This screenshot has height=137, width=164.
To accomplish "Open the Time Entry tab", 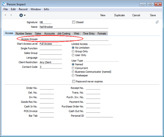I will [89, 33].
